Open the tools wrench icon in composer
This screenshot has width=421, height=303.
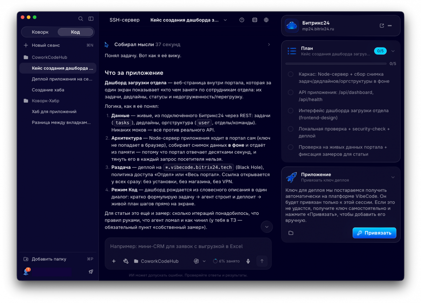pos(126,261)
